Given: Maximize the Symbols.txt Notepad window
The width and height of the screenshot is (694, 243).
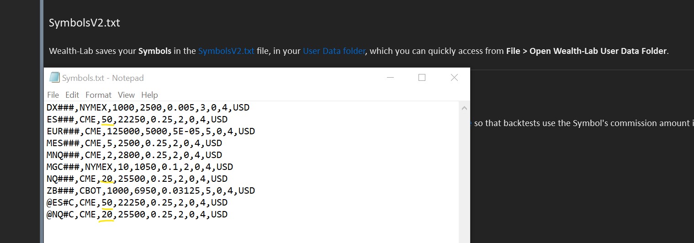Looking at the screenshot, I should 422,78.
